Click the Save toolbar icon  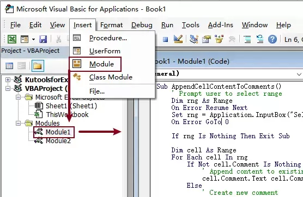[43, 39]
